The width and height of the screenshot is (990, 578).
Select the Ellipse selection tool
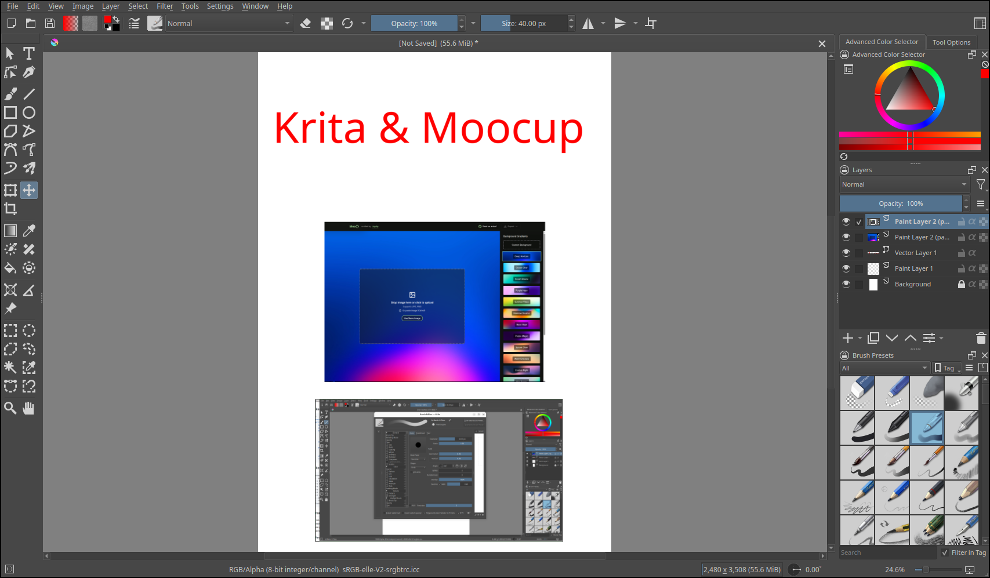tap(28, 330)
